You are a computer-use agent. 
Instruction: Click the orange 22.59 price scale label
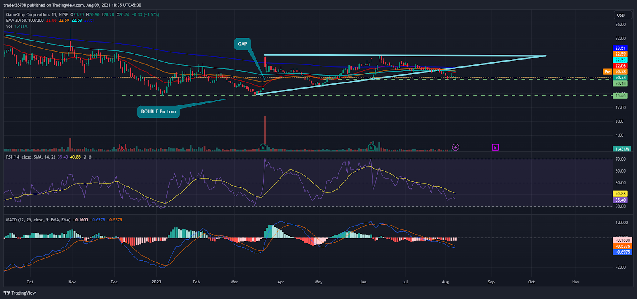click(620, 54)
